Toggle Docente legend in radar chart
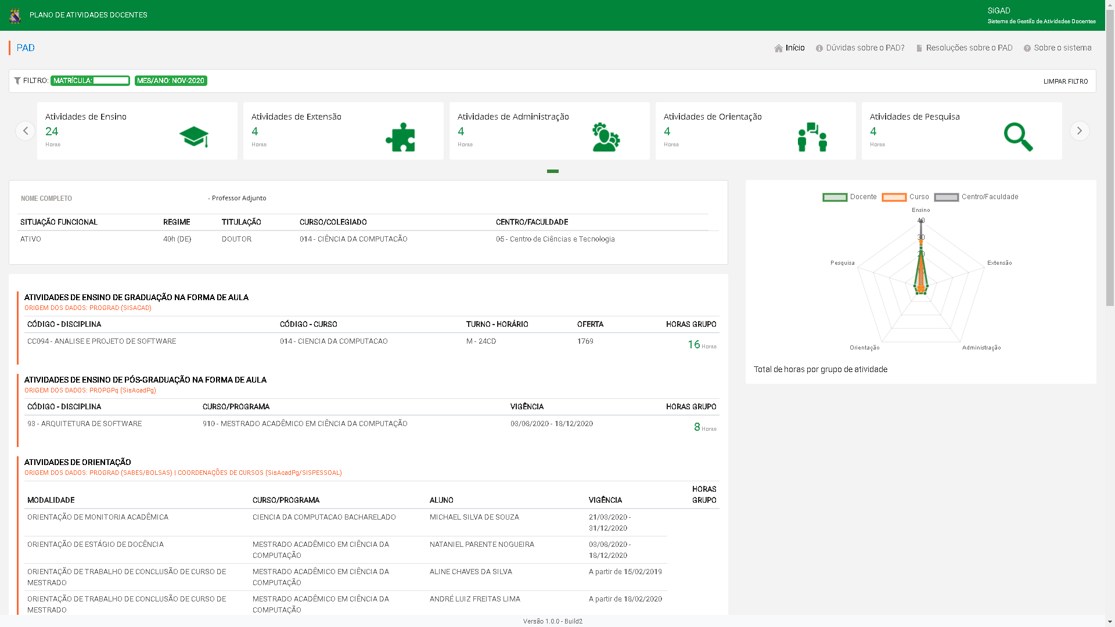Viewport: 1115px width, 627px height. coord(850,197)
